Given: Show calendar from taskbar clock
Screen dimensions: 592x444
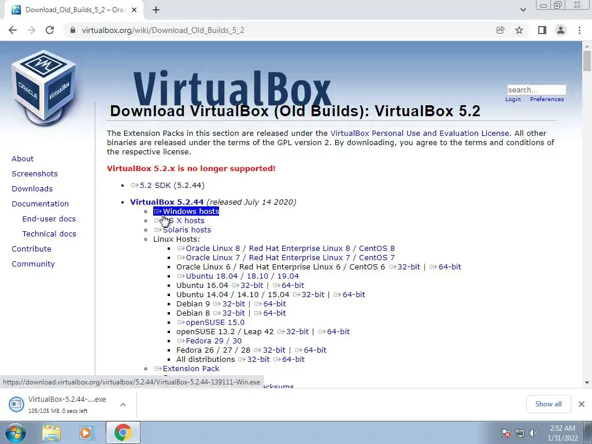Looking at the screenshot, I should pyautogui.click(x=563, y=433).
